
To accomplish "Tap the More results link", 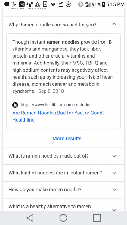I will (67, 139).
